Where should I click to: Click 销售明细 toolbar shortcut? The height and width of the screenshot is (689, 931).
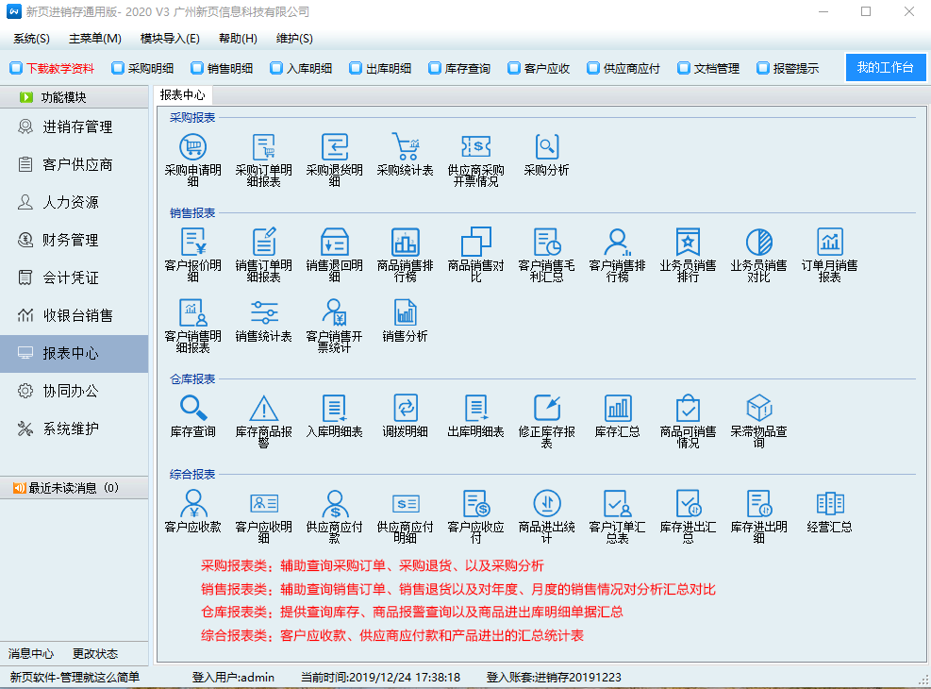point(222,68)
